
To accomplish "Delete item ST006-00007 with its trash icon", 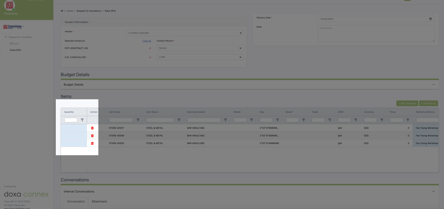I will 92,128.
